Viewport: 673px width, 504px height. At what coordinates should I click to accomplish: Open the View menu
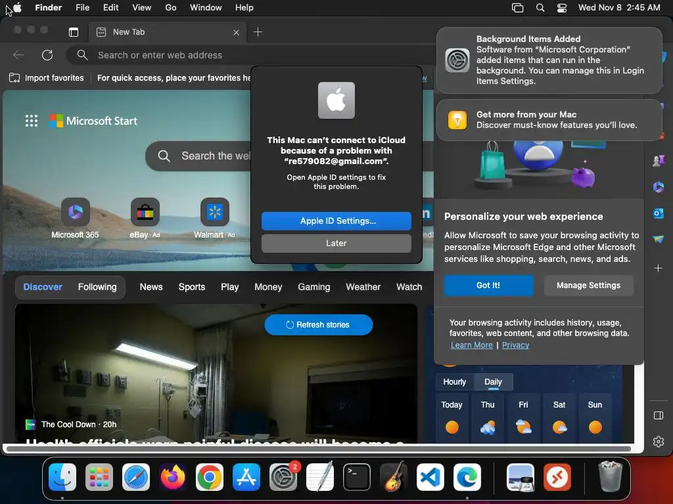point(142,8)
